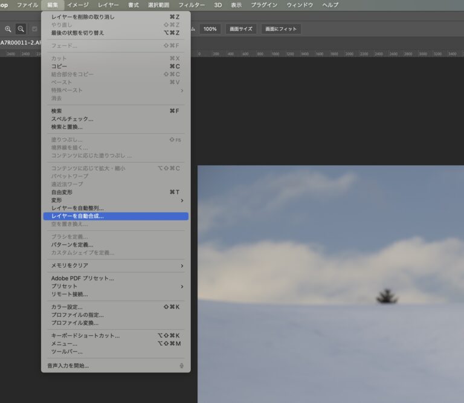Open the ウィンドウ menu
Screen dimensions: 464x403
(300, 5)
